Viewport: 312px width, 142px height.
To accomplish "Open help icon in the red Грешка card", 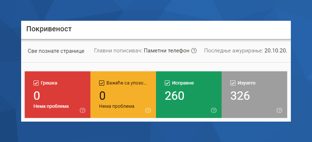I will click(x=83, y=110).
